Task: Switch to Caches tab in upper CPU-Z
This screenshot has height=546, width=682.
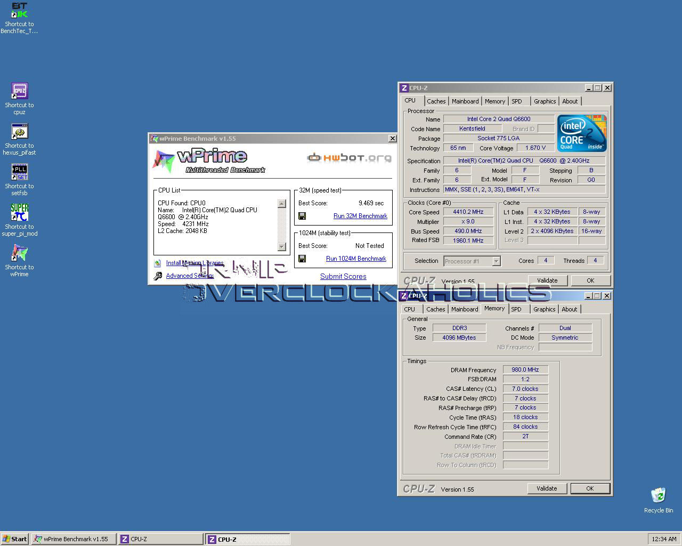Action: coord(436,101)
